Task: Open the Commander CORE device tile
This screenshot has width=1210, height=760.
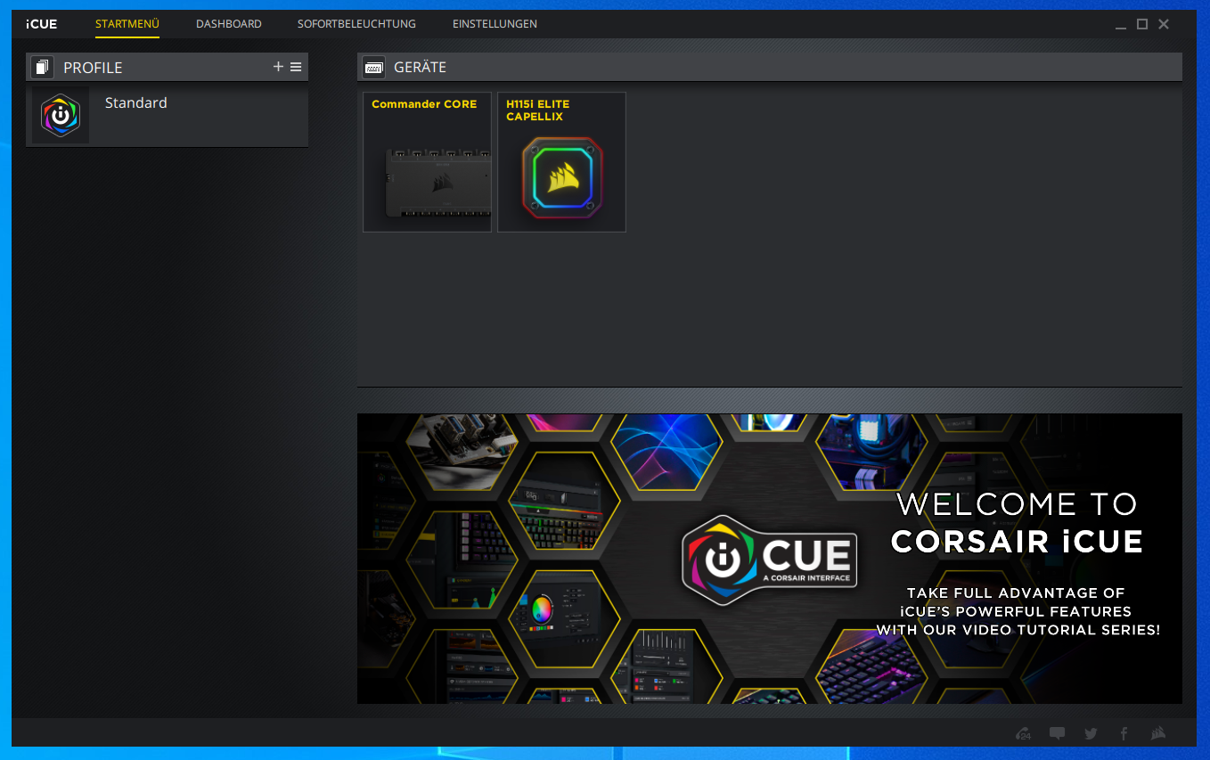Action: click(427, 162)
